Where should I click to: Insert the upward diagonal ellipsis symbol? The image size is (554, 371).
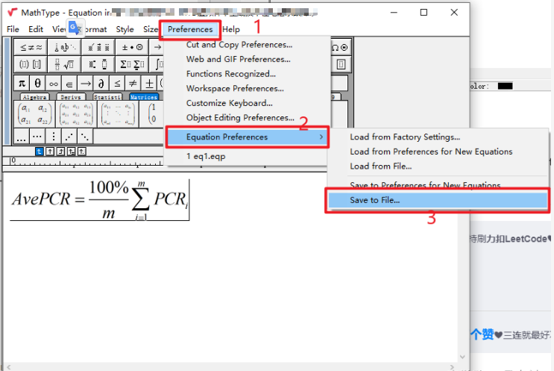pos(69,137)
